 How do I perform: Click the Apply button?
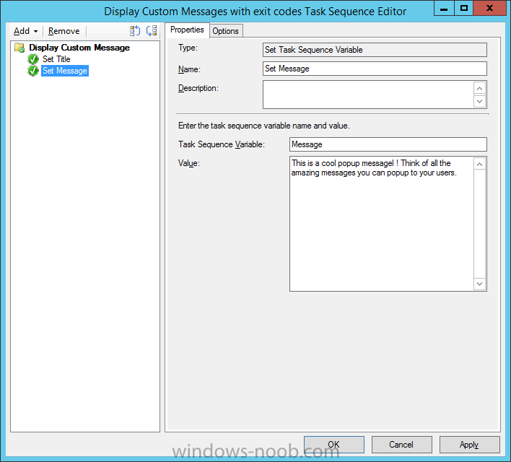point(470,445)
